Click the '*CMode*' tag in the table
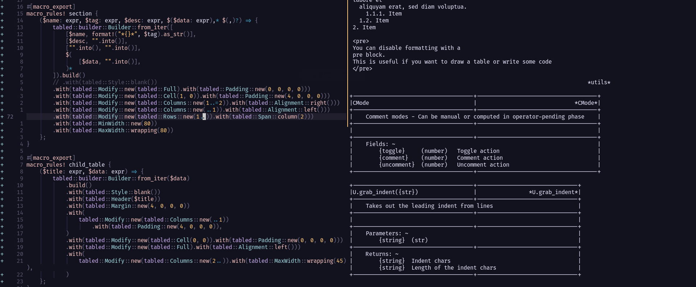This screenshot has height=287, width=696. pyautogui.click(x=586, y=103)
